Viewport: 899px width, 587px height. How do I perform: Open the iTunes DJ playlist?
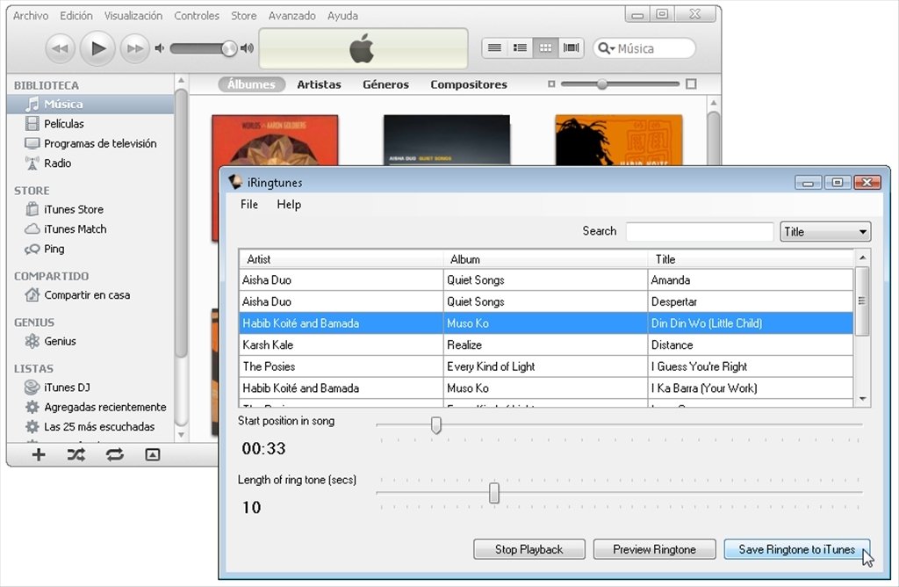(x=90, y=388)
